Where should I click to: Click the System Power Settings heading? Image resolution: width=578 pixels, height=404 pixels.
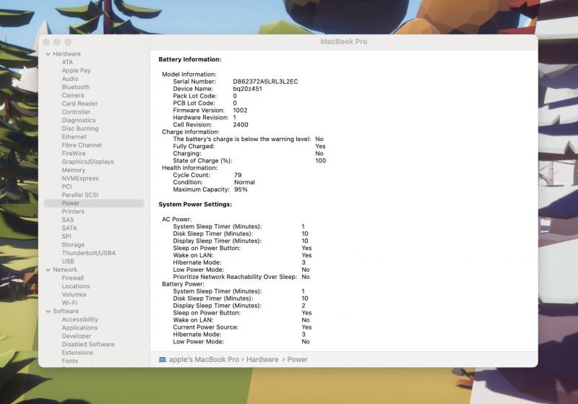(x=195, y=205)
